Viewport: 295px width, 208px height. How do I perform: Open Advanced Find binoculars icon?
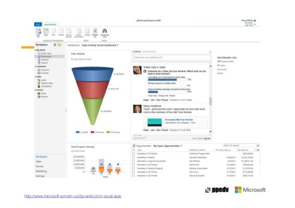click(104, 31)
